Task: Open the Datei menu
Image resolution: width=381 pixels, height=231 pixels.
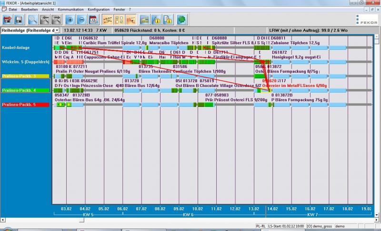Action: click(13, 10)
